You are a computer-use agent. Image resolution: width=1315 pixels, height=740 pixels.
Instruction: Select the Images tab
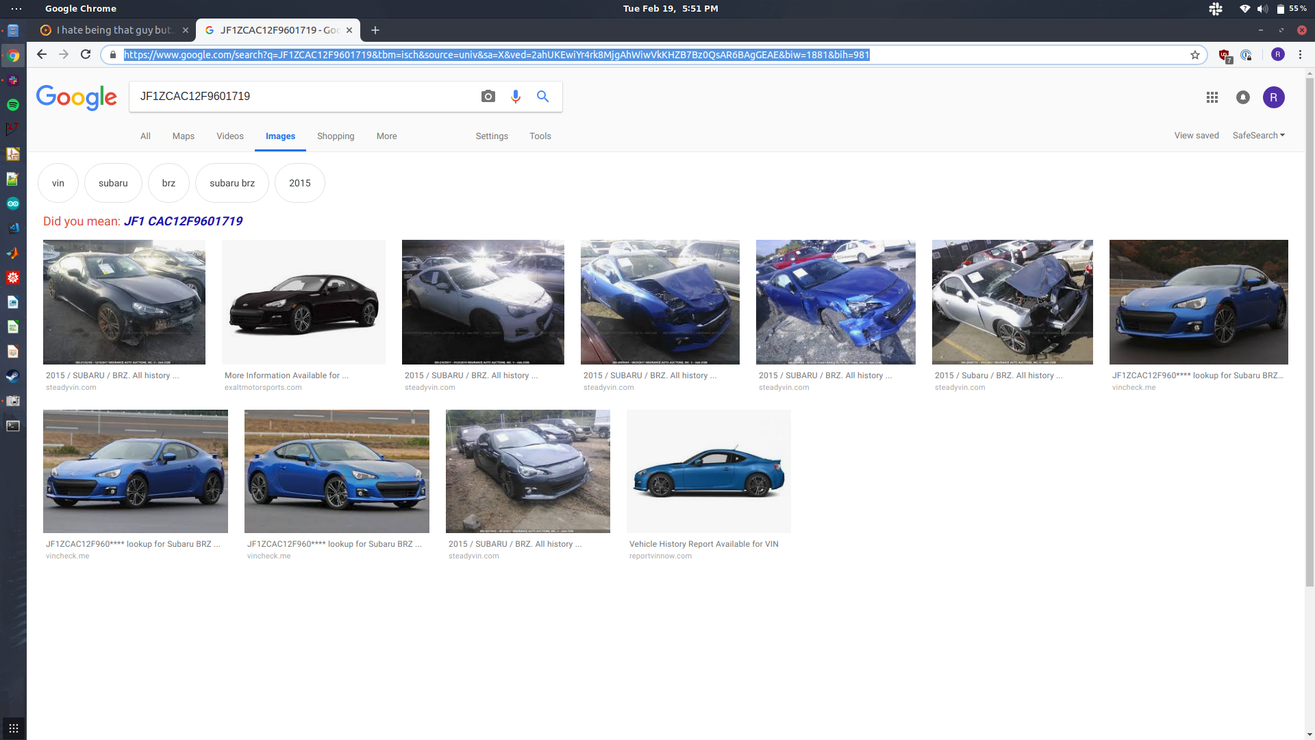point(281,136)
